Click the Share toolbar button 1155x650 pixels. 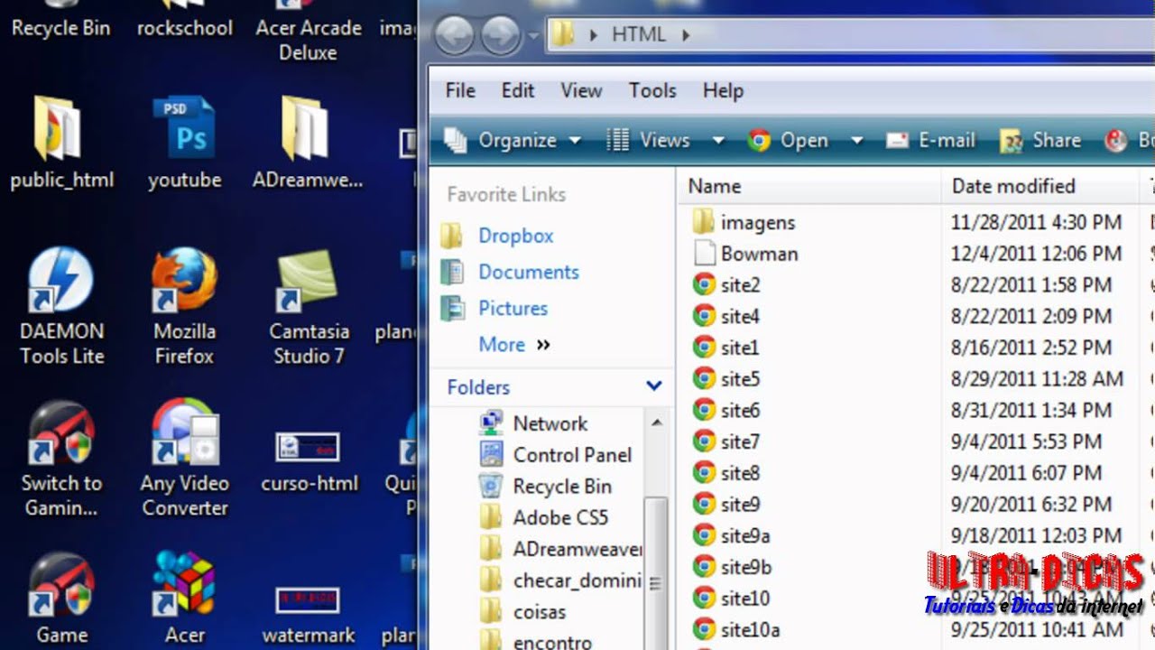pyautogui.click(x=1040, y=140)
